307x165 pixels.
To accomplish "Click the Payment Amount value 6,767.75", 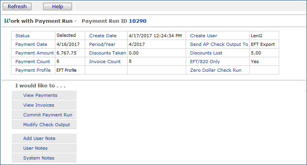I will tap(67, 53).
